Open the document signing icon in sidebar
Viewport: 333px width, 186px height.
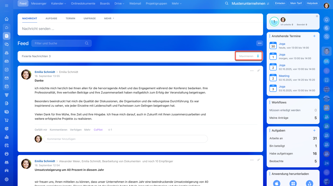(x=7, y=103)
